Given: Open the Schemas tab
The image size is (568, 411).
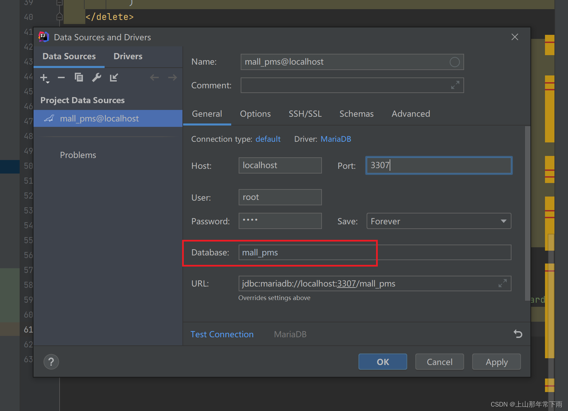Looking at the screenshot, I should coord(356,114).
